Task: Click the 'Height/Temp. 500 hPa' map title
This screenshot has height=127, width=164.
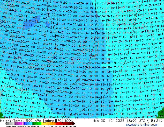Action: click(20, 121)
